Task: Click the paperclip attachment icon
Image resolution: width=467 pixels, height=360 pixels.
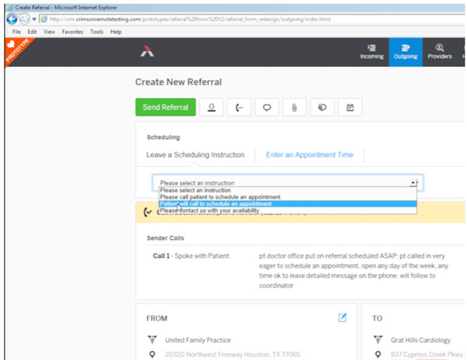Action: [294, 108]
